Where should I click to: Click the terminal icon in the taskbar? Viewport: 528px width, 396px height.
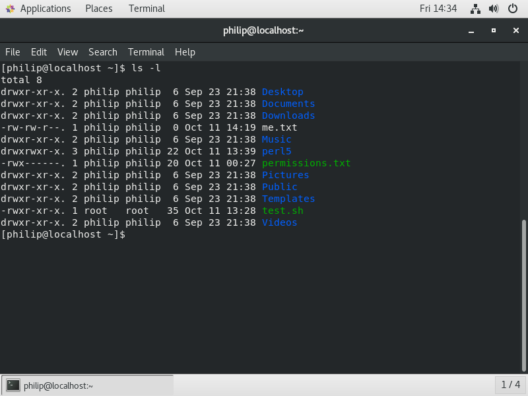click(x=13, y=385)
